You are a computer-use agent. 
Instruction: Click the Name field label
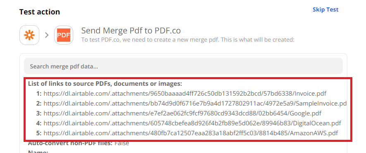coord(38,152)
